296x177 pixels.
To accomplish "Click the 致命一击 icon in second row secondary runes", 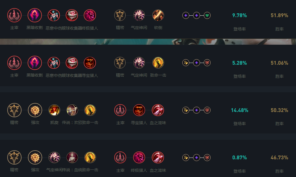I will tap(158, 63).
